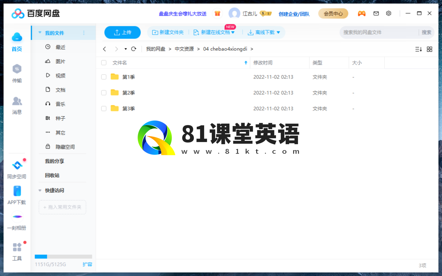Click the 工具 tools grid icon

(17, 248)
